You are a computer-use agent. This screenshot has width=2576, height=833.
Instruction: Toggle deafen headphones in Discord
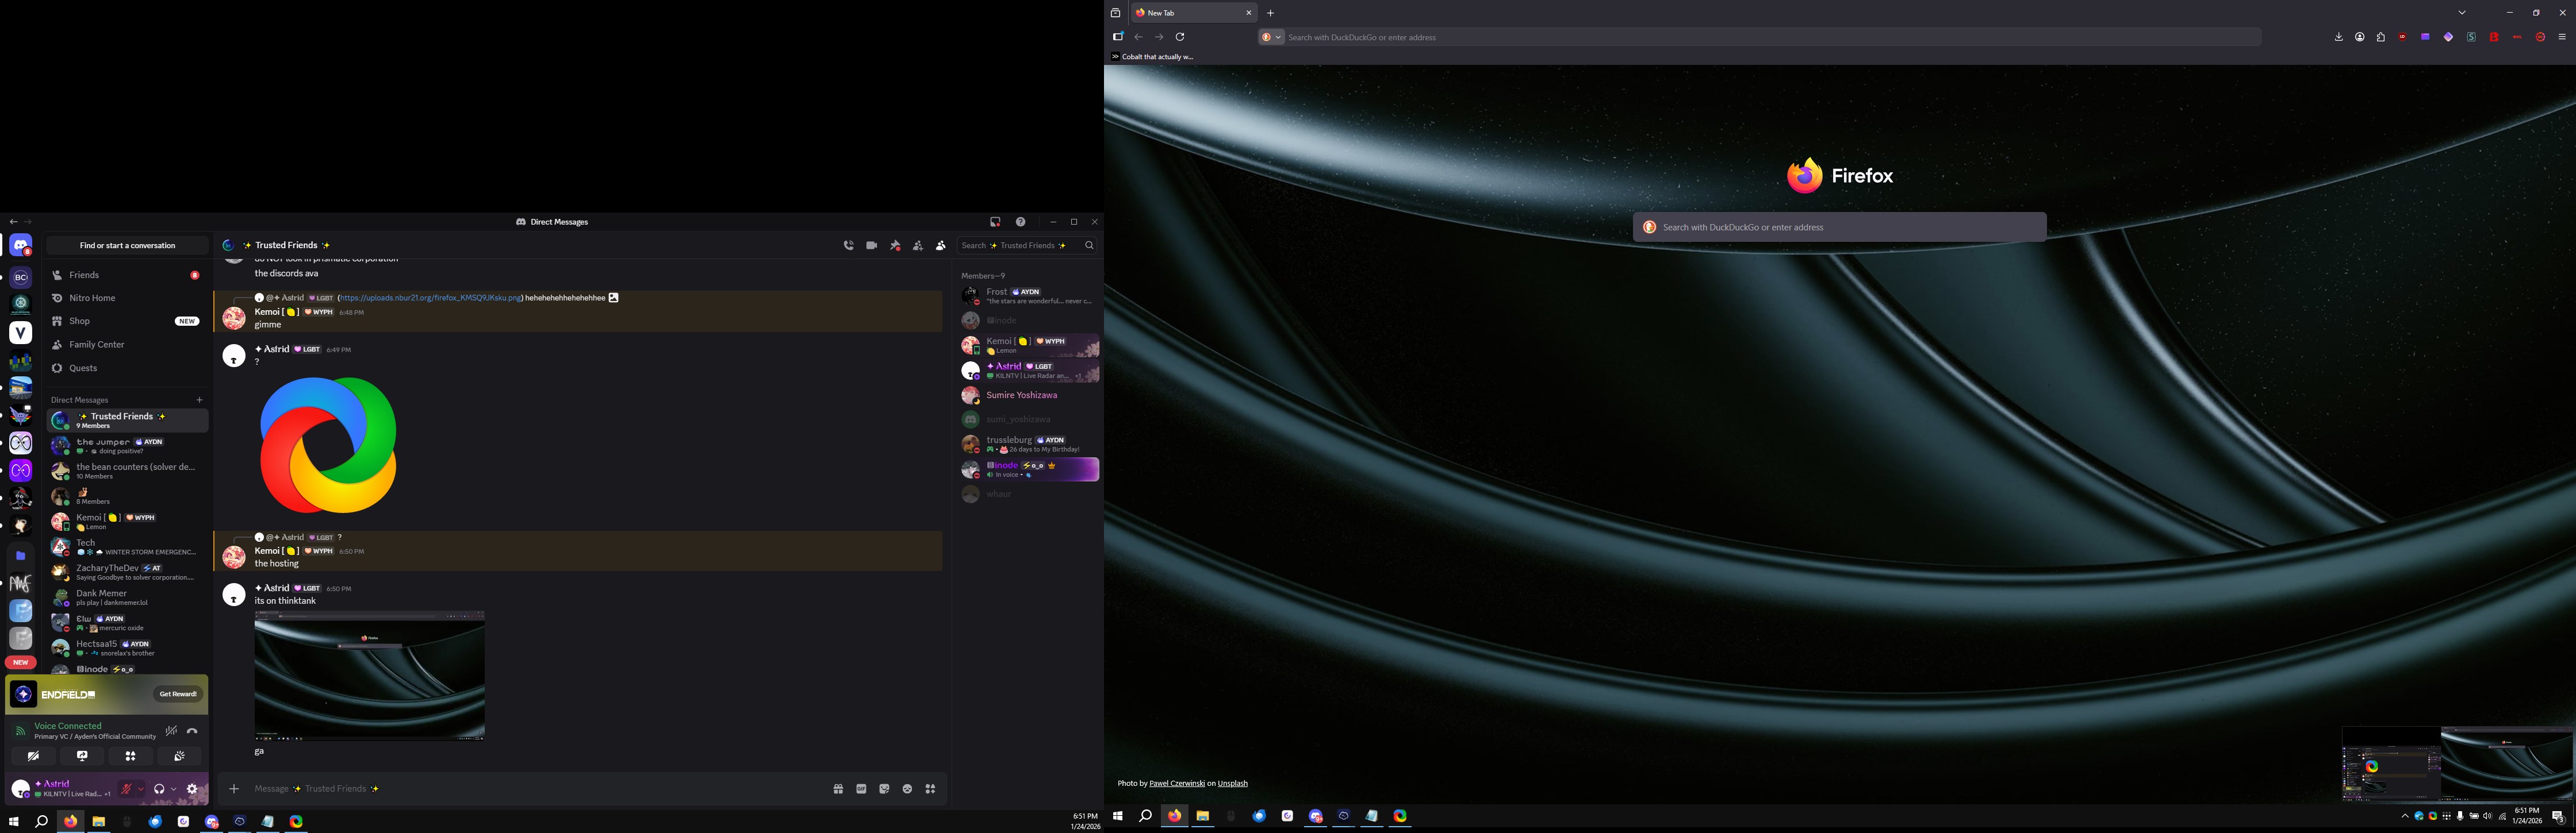[x=158, y=789]
